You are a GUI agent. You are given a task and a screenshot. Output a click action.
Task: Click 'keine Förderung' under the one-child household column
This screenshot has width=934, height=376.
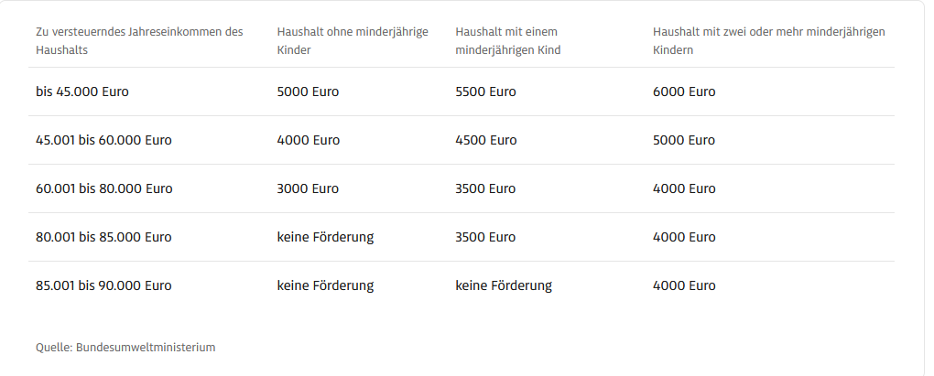coord(504,285)
